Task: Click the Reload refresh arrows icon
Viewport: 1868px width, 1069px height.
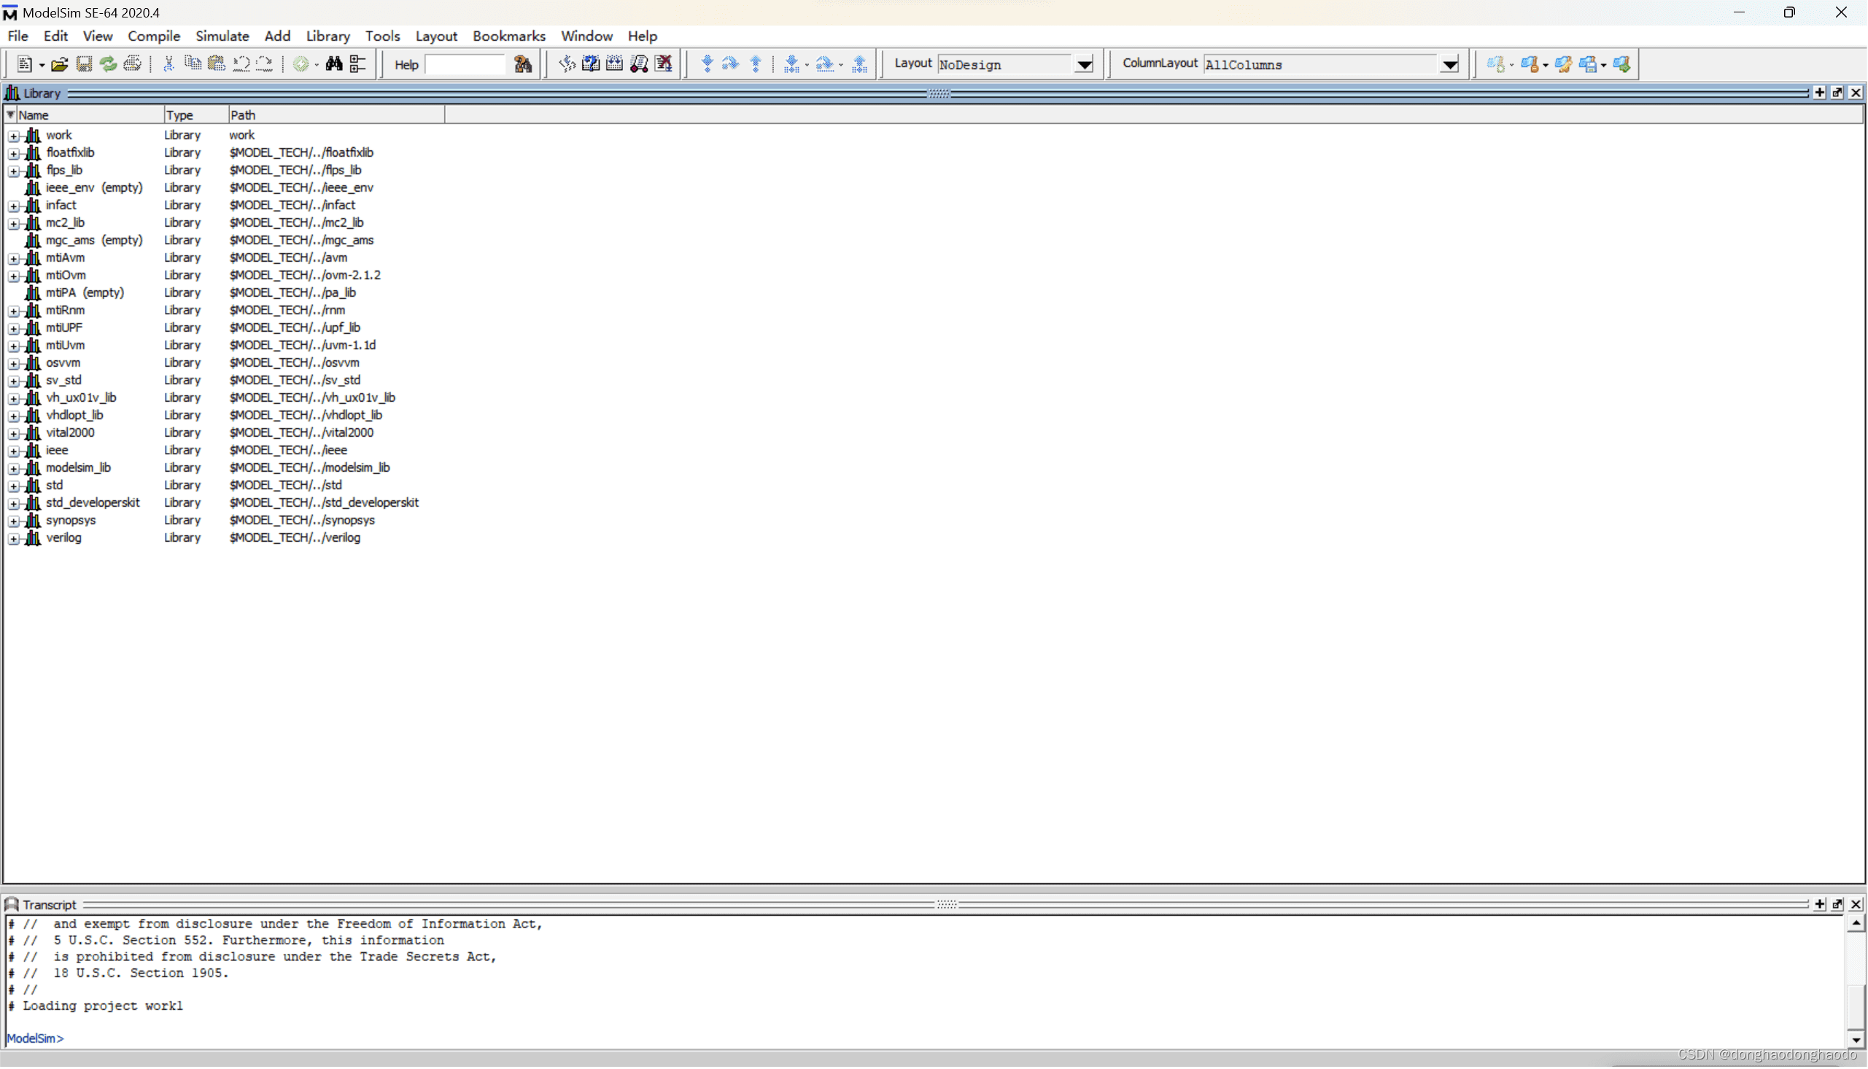Action: tap(108, 65)
